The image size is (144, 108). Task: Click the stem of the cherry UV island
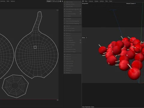(37, 22)
